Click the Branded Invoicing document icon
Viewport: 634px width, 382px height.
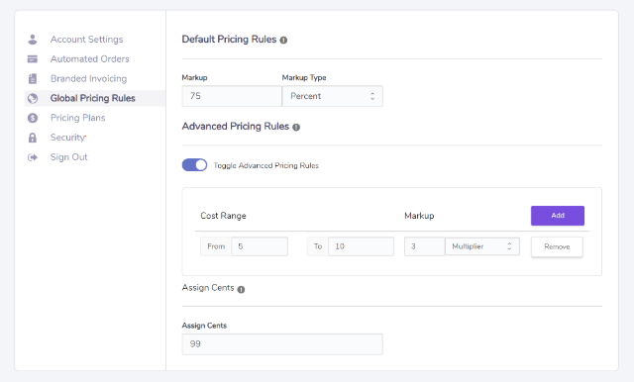click(x=33, y=78)
